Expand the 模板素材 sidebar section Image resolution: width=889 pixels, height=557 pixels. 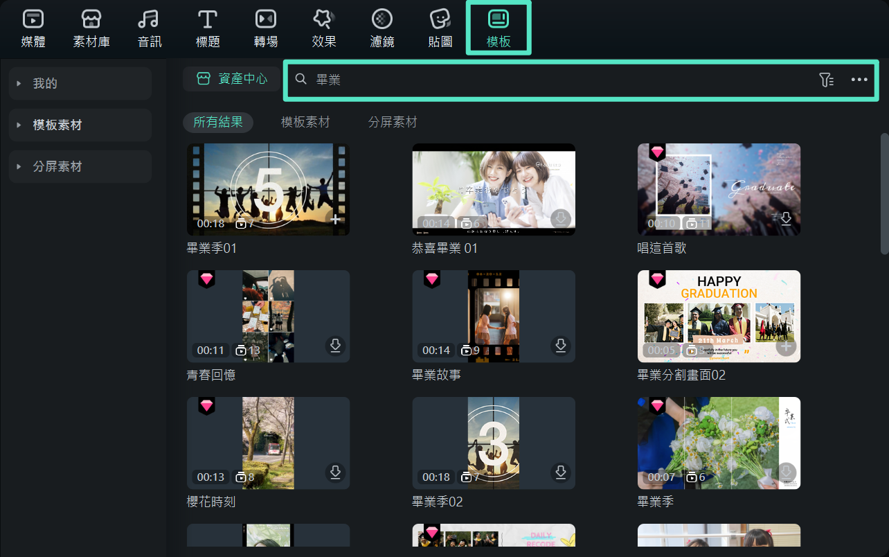(x=80, y=125)
